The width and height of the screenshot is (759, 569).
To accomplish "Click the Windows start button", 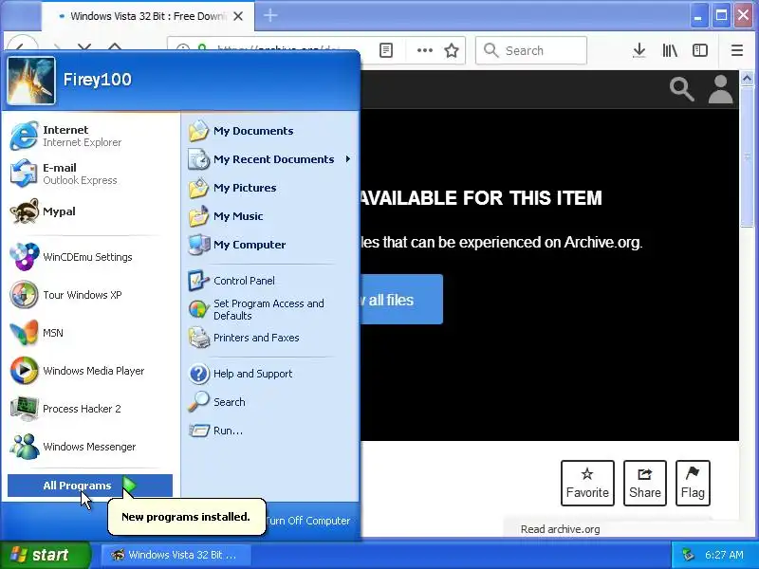I will [46, 555].
